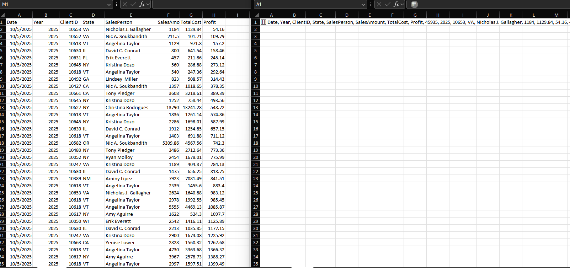Select column E header in left sheet

point(131,15)
